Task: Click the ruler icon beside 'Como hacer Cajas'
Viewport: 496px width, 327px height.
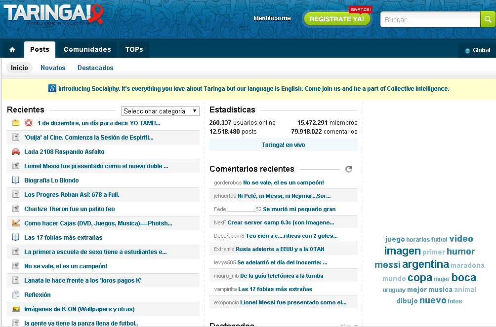Action: coord(16,223)
